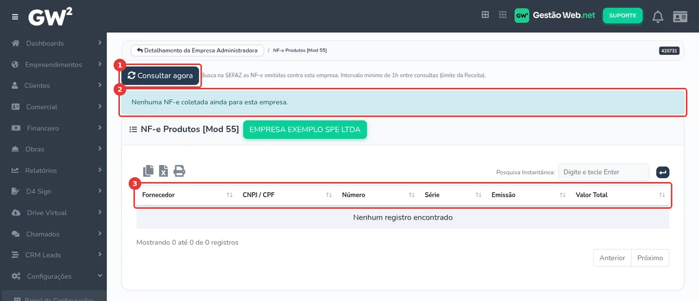Click the Gestão Web.net brand text

pyautogui.click(x=564, y=15)
